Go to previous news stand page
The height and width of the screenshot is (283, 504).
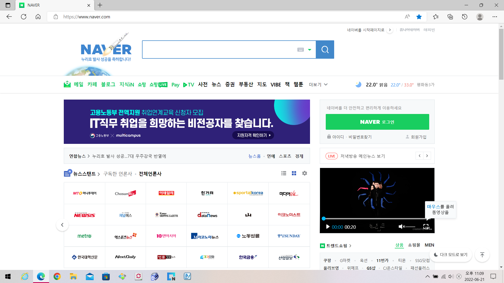tap(62, 225)
